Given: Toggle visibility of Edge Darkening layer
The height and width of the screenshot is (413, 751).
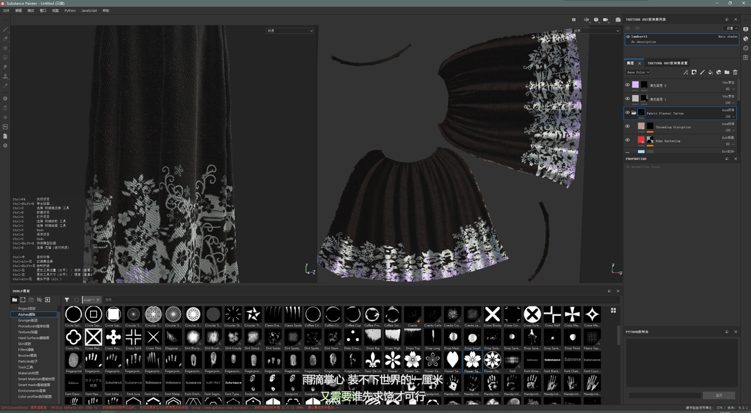Looking at the screenshot, I should tap(627, 140).
